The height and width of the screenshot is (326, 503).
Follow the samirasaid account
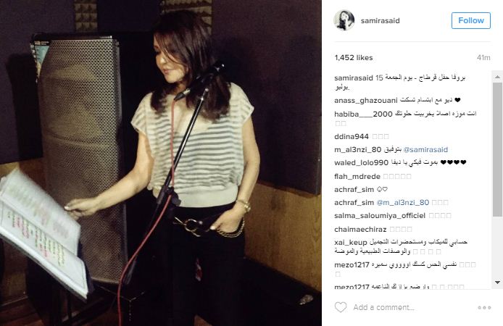(x=471, y=20)
